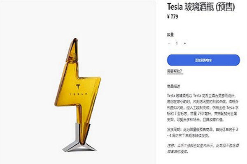This screenshot has width=247, height=164.
Task: Click the shipping period paragraph
Action: tap(203, 132)
